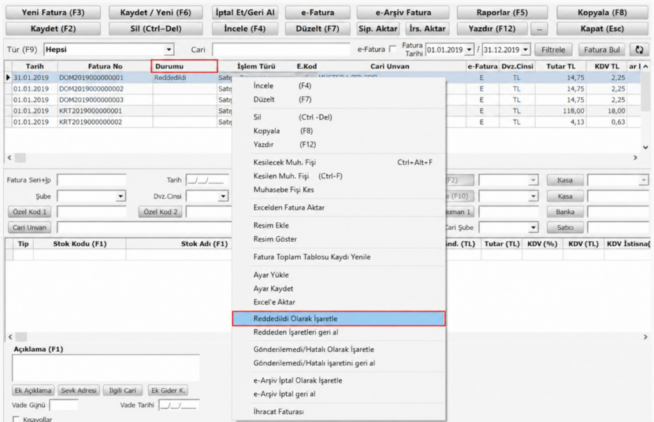Choose 'Kesilecek Muh. Fişi' menu item
Image resolution: width=654 pixels, height=422 pixels.
click(x=284, y=162)
